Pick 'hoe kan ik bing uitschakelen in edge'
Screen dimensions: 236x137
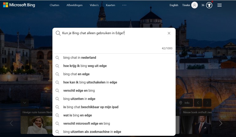tap(114, 82)
